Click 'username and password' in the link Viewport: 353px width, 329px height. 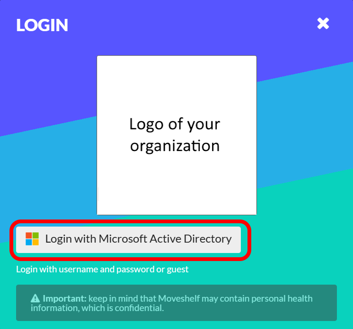point(106,269)
